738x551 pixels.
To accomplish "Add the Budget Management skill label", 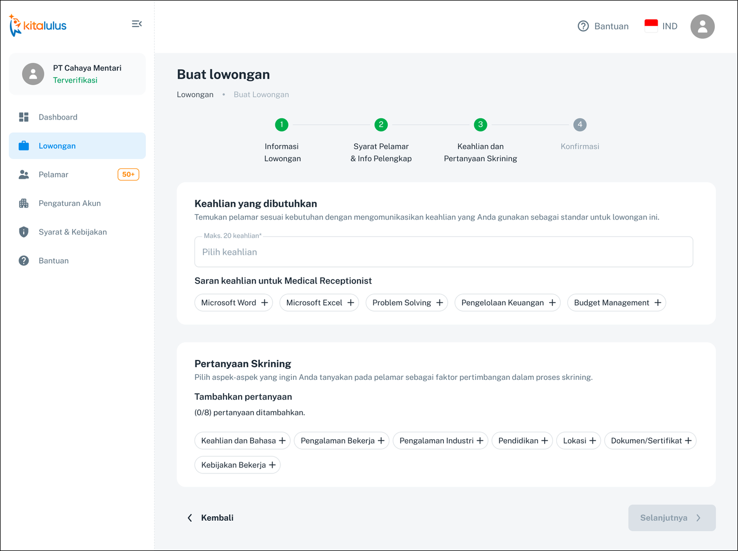I will [611, 303].
